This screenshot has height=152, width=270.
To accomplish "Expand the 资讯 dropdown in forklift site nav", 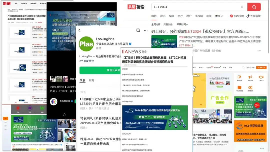I will (x=201, y=68).
